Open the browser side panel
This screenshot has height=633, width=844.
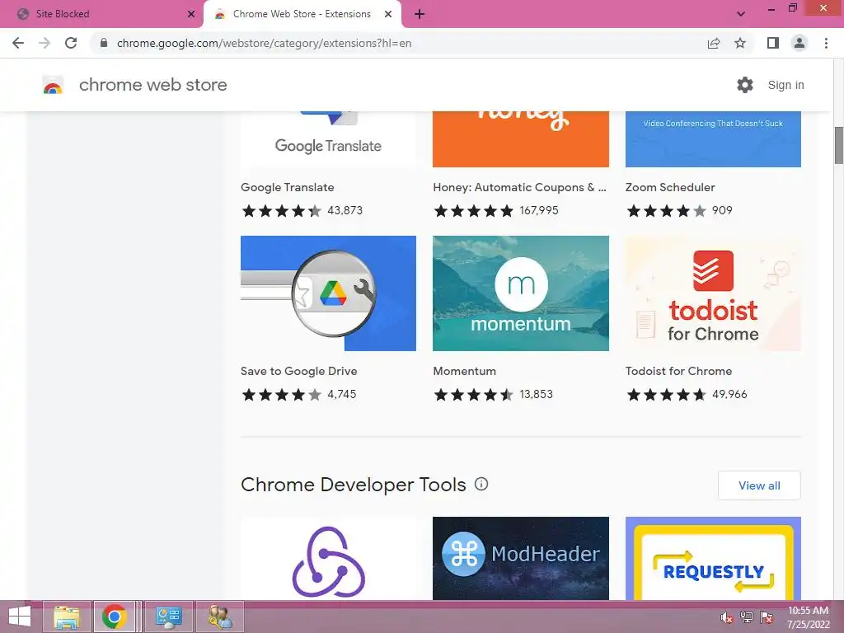[x=773, y=43]
